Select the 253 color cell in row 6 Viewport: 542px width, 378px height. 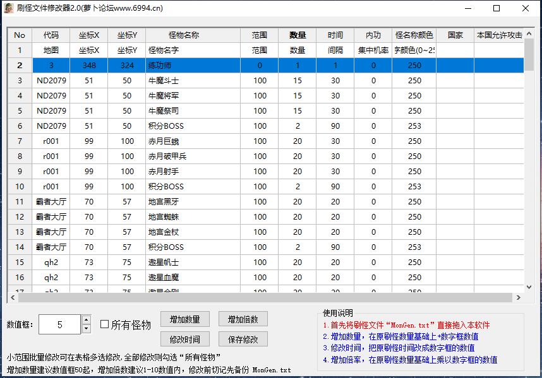tap(414, 126)
